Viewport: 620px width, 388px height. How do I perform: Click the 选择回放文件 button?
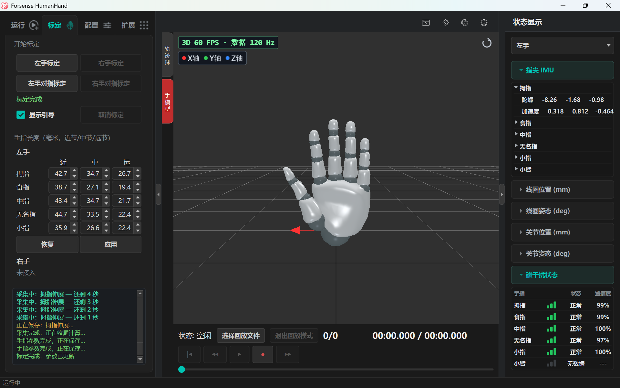click(241, 336)
